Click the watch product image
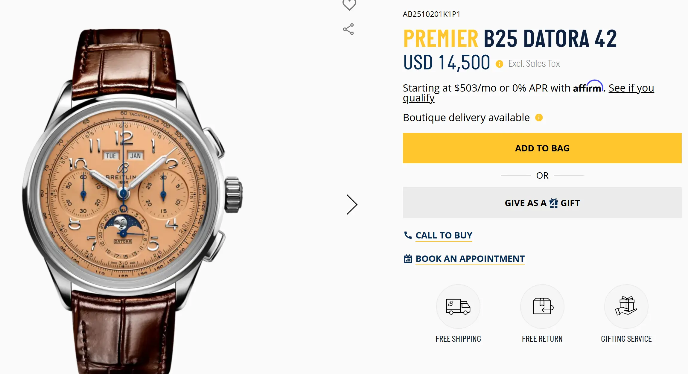688x374 pixels. [x=132, y=191]
